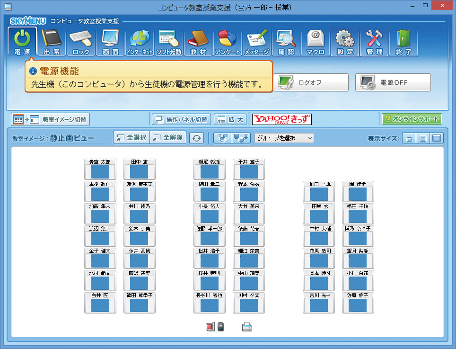Click the 全解除 deselect all button
456x349 pixels.
pos(168,137)
